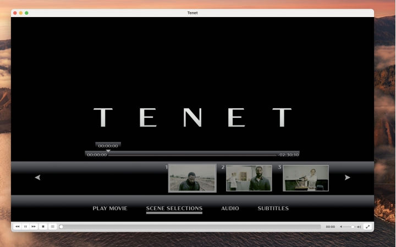396x247 pixels.
Task: Minimize the Tenet window with the yellow button
Action: point(21,13)
